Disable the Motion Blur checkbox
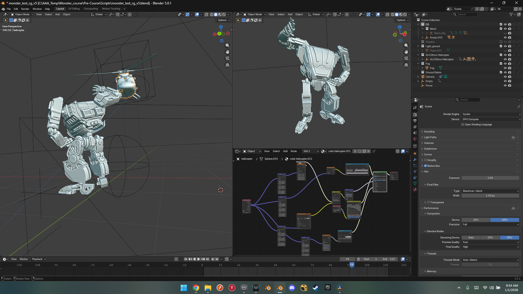523x294 pixels. click(x=425, y=166)
